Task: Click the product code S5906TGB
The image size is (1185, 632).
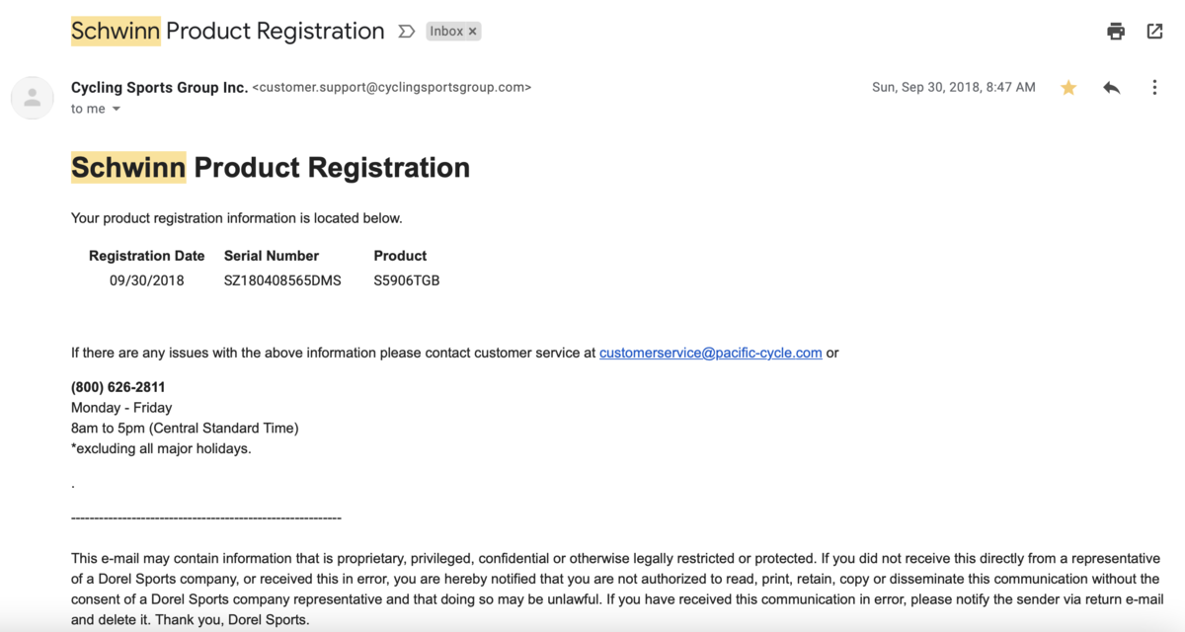Action: 407,280
